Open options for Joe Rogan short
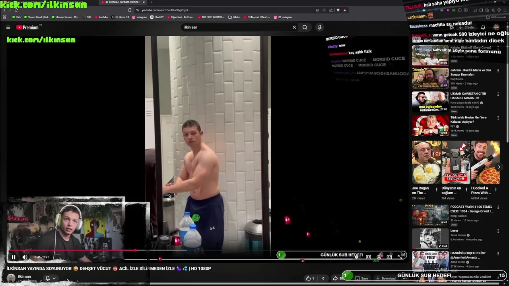Viewport: 509px width, 286px height. pos(437,189)
